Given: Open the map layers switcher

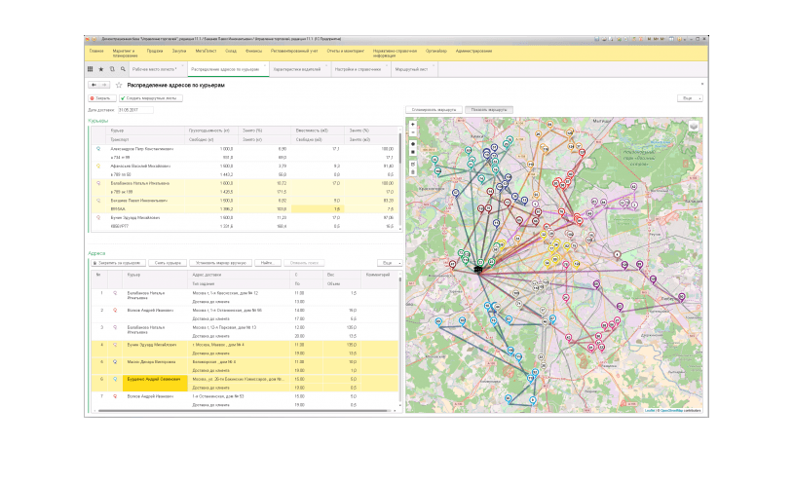Looking at the screenshot, I should (694, 127).
